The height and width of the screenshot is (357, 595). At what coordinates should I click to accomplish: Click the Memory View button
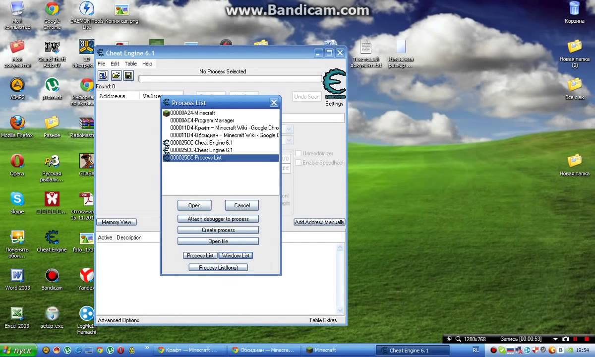point(117,222)
